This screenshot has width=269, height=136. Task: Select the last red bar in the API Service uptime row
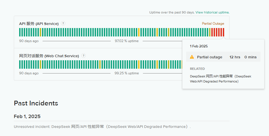(223, 32)
